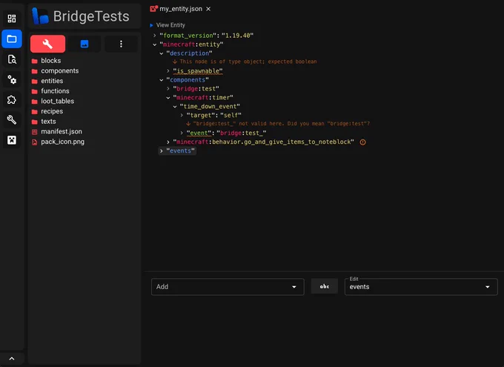The image size is (504, 367).
Task: Collapse the "minecraft:entity" node arrow
Action: tap(155, 44)
